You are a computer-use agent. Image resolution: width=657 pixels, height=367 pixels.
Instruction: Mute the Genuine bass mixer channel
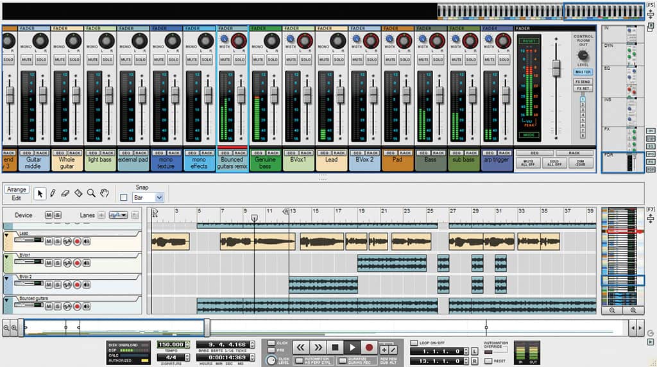[258, 60]
